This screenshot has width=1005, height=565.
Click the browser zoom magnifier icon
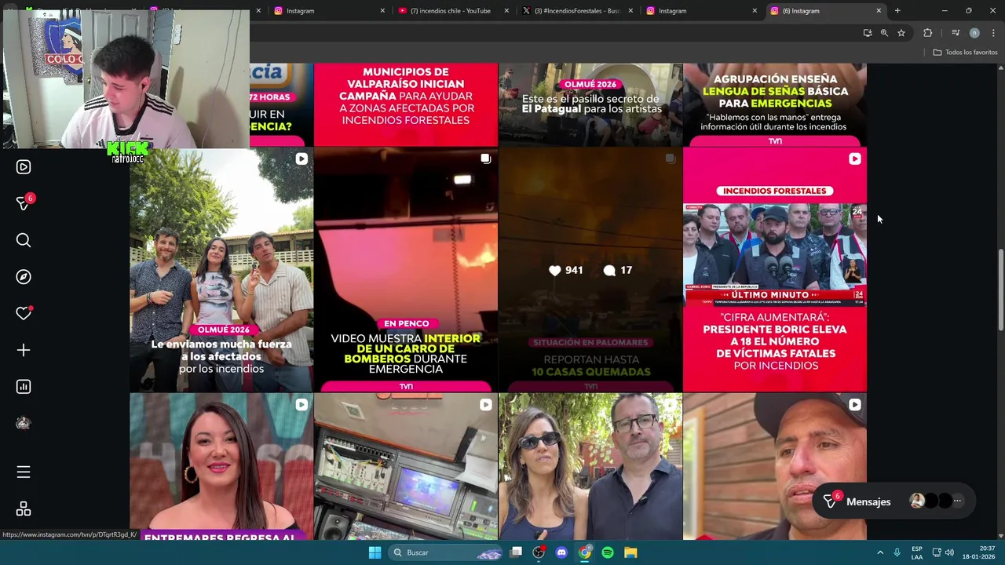[884, 33]
